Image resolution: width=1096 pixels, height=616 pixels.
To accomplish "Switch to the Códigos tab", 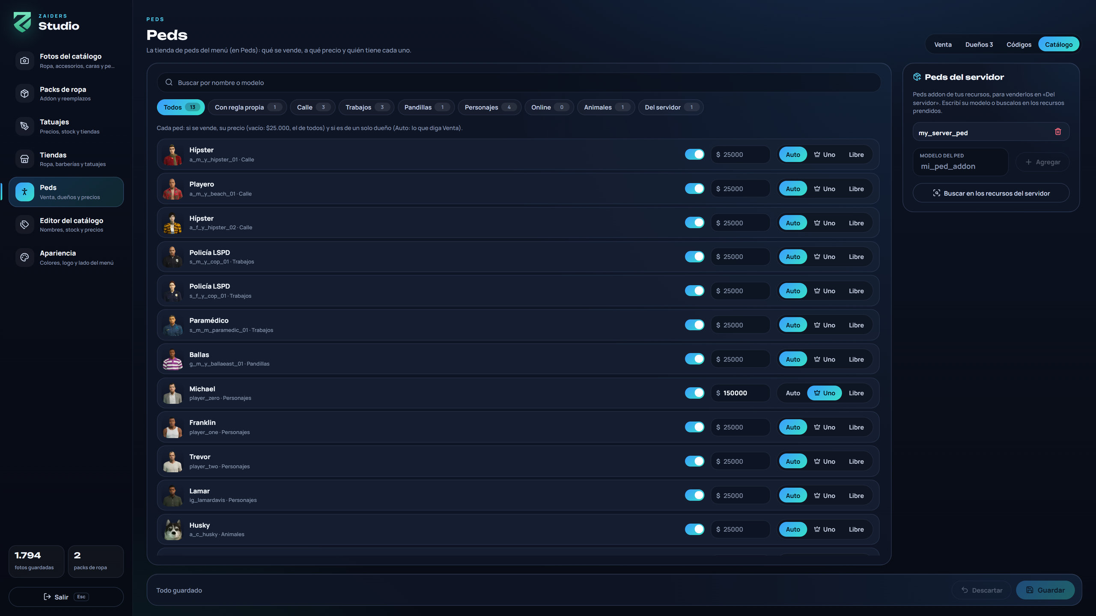I will (x=1019, y=44).
